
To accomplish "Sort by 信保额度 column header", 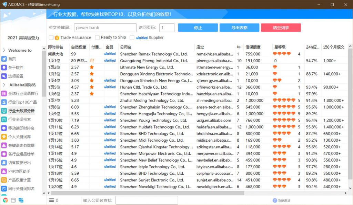I will (x=253, y=47).
